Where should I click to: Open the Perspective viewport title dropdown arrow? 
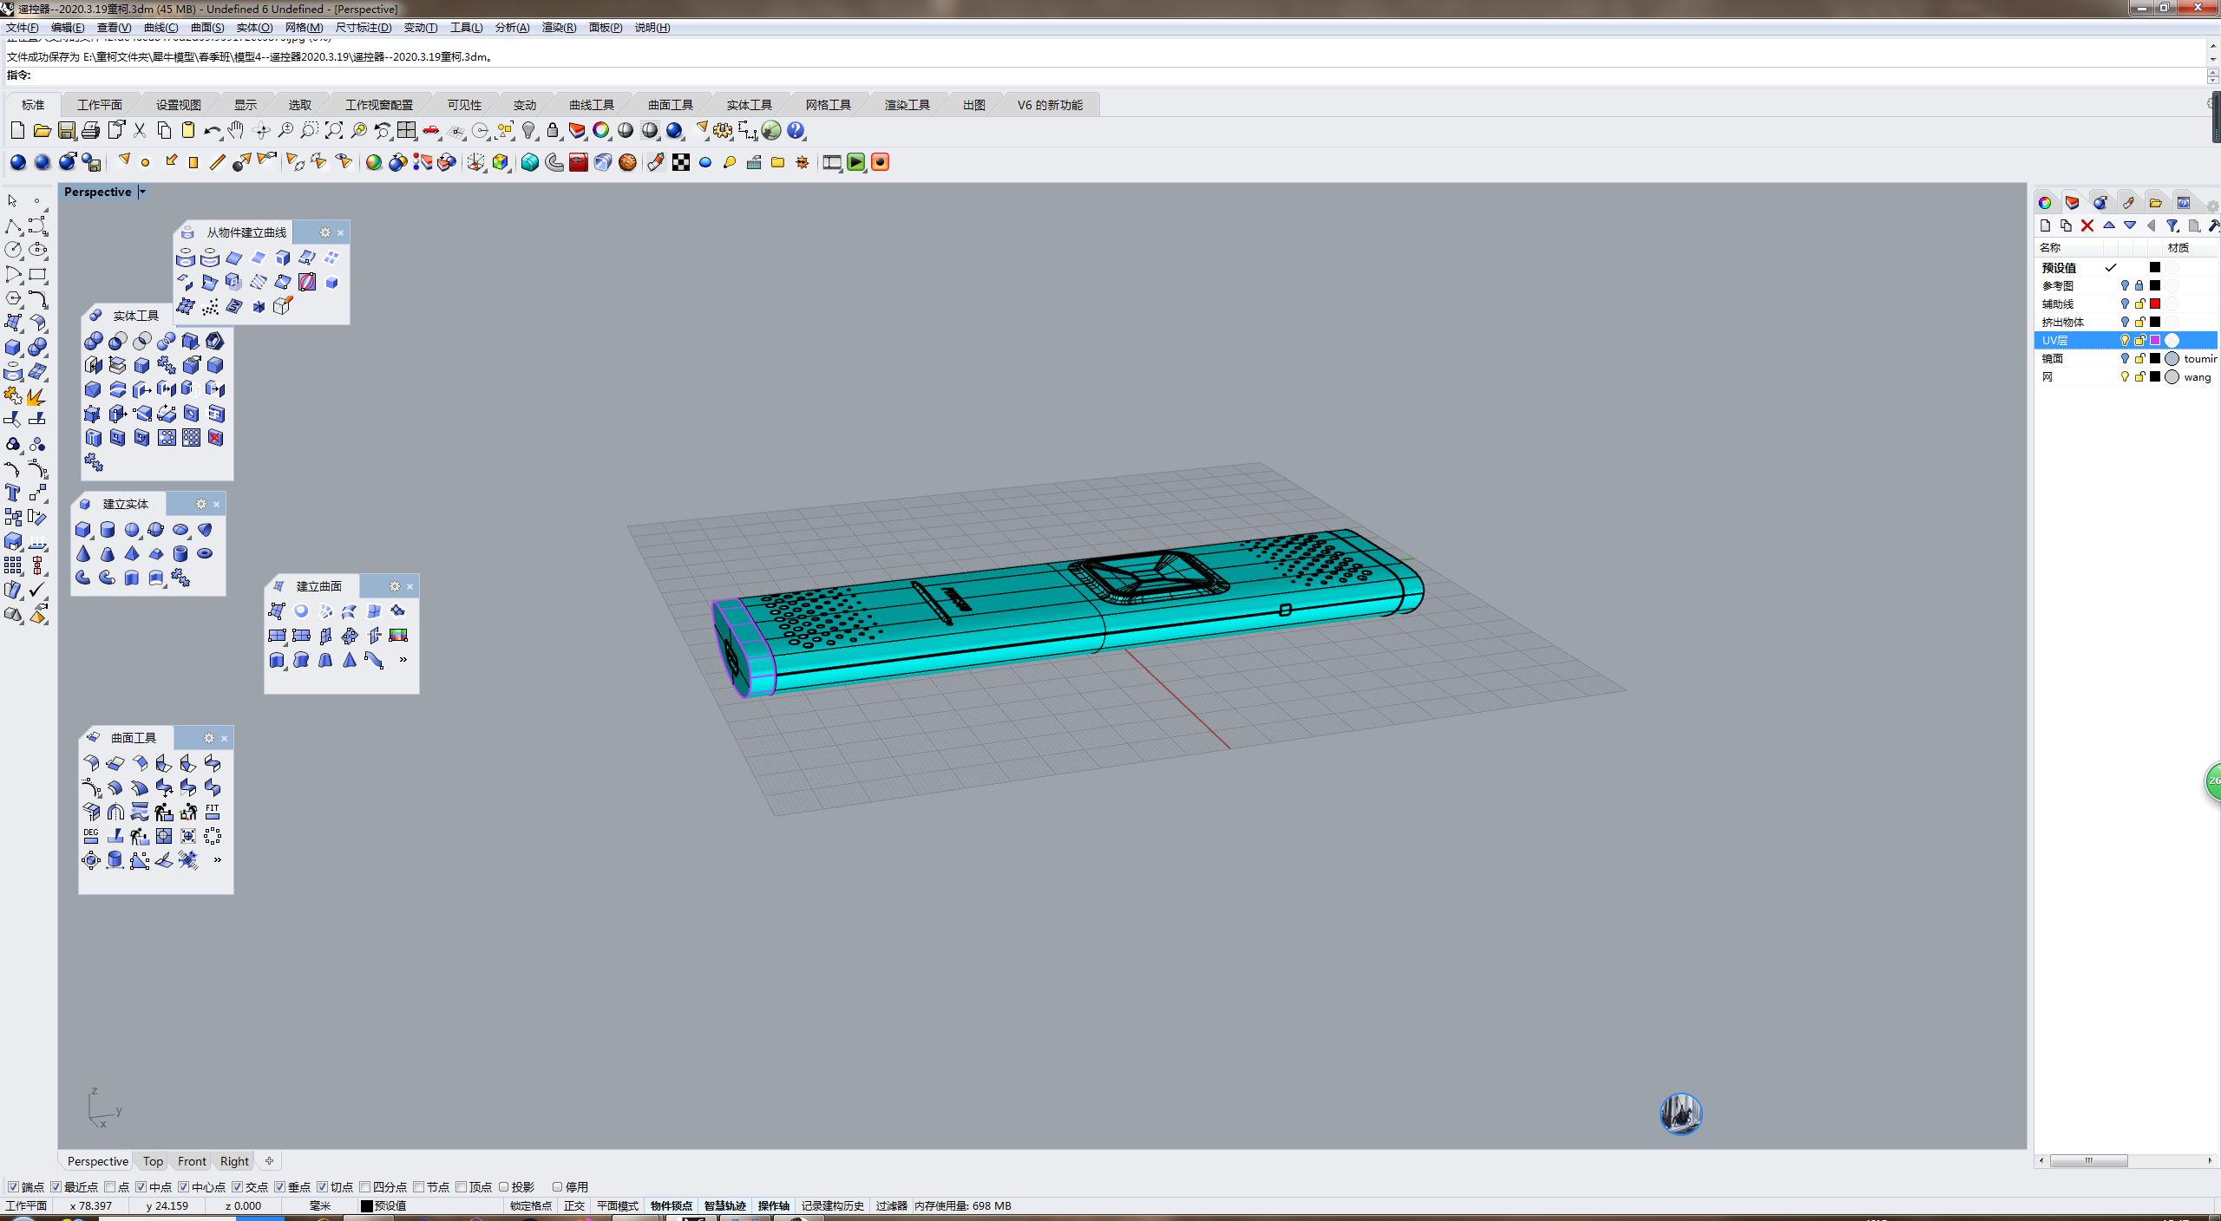pos(142,192)
